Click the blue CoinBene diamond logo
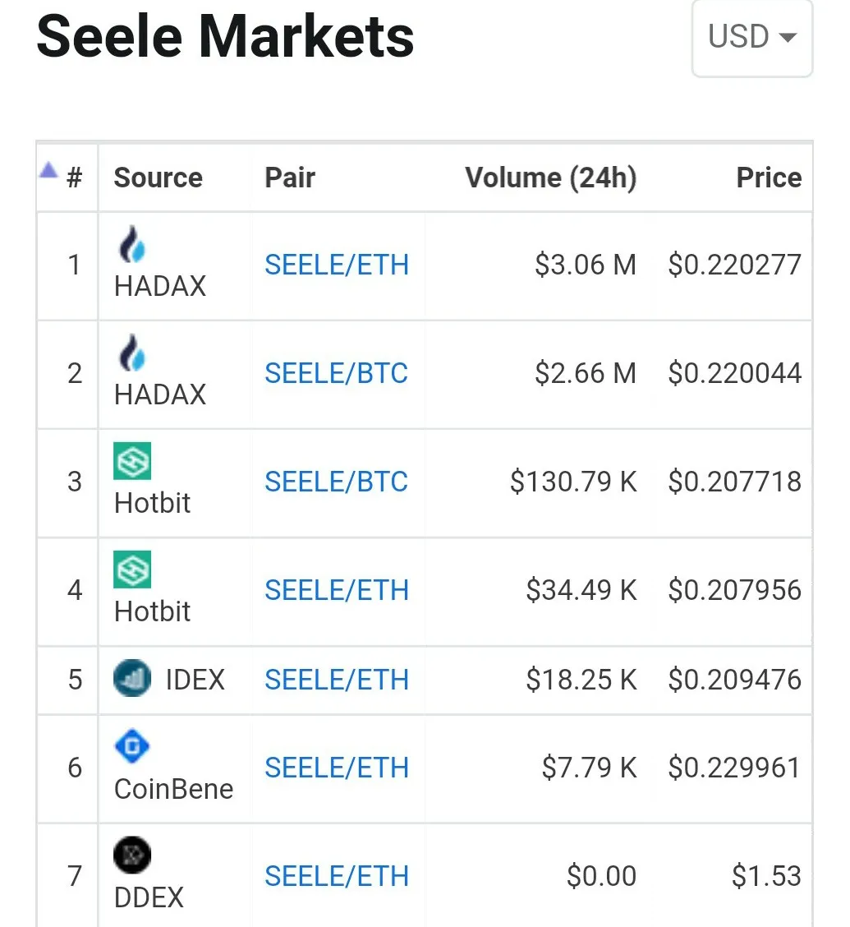The image size is (850, 927). pos(132,746)
